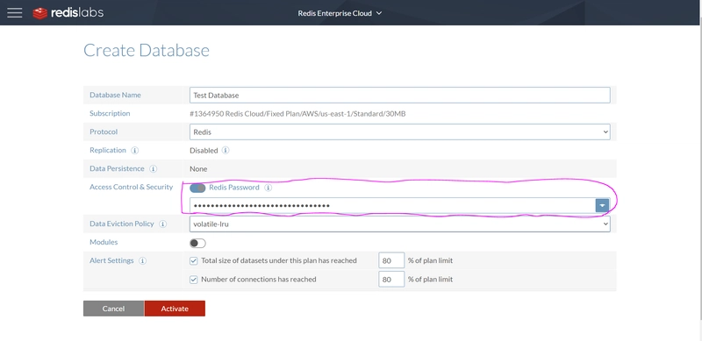The image size is (702, 341).
Task: Toggle the Redis Password switch
Action: point(197,188)
